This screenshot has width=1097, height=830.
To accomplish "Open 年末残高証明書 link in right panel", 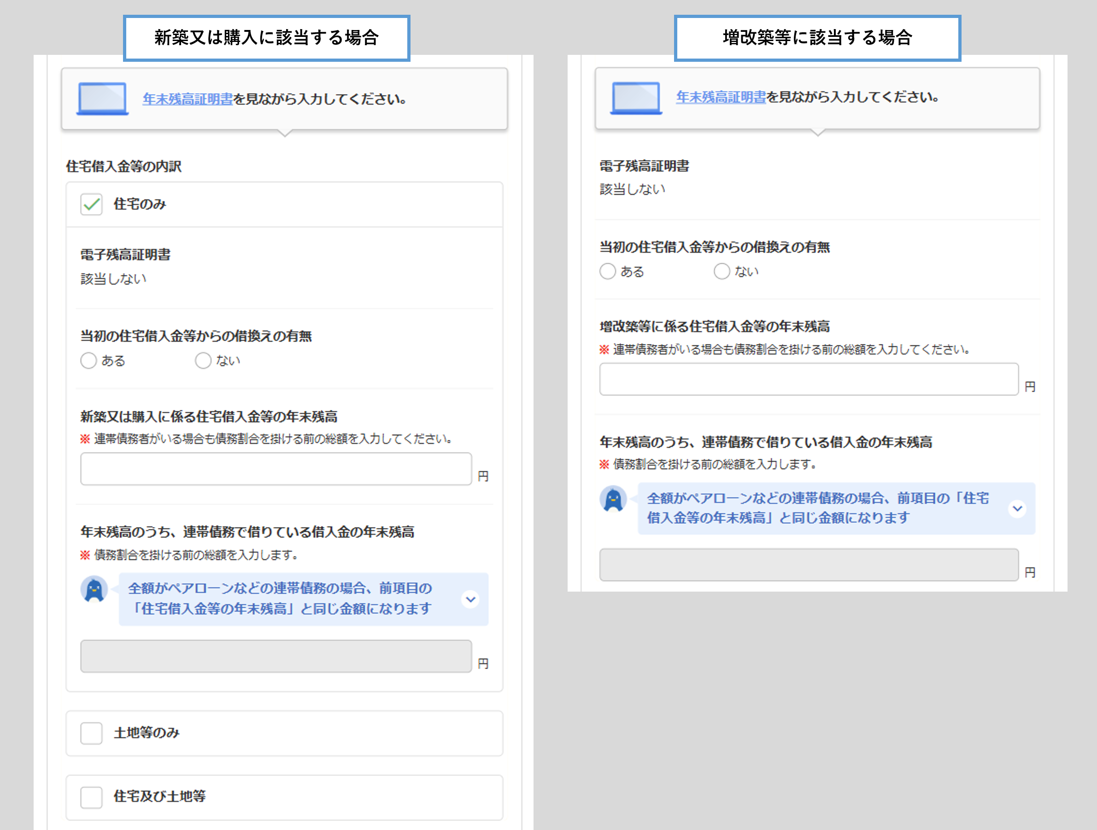I will pos(721,97).
